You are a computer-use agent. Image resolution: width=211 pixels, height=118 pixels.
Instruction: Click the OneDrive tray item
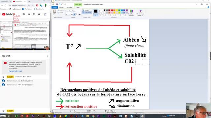point(171,116)
